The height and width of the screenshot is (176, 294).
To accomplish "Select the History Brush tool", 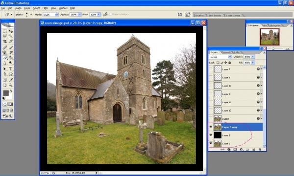I will coord(11,53).
